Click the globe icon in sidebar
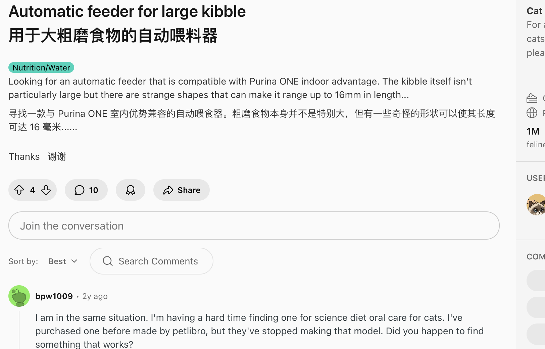 [532, 113]
